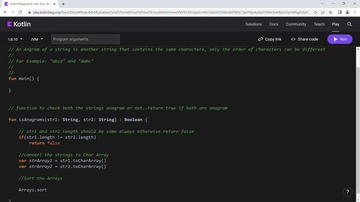Click the 'fun main() {' code line
This screenshot has height=202, width=360.
(x=24, y=79)
